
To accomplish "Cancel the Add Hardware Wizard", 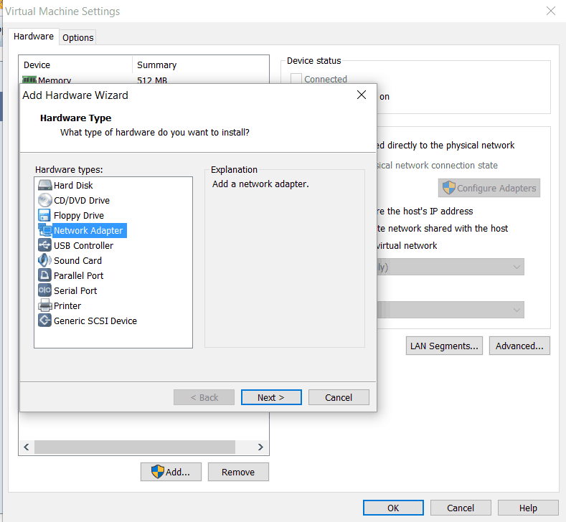I will click(339, 397).
